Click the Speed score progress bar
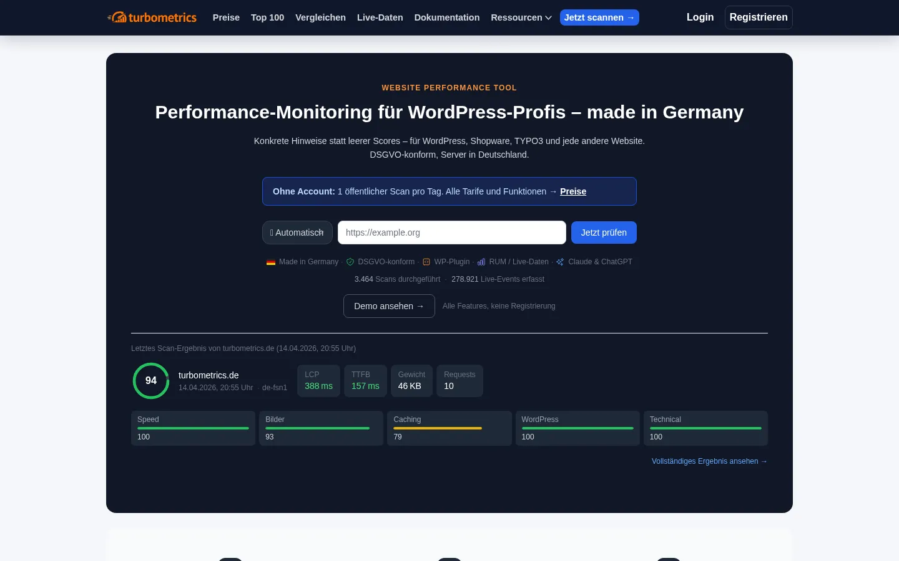 coord(193,428)
